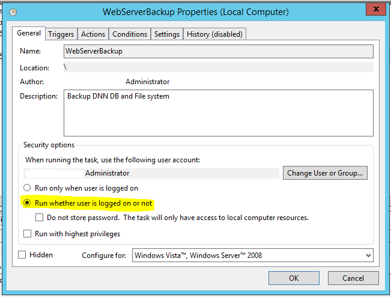Viewport: 391px width, 297px height.
Task: Open the Actions tab
Action: [93, 34]
